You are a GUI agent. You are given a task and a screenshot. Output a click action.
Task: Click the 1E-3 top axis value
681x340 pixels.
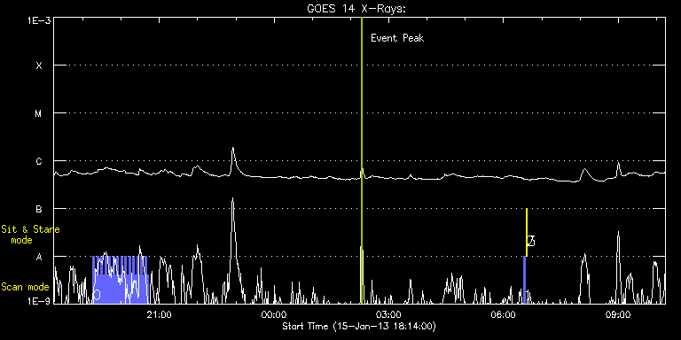39,20
